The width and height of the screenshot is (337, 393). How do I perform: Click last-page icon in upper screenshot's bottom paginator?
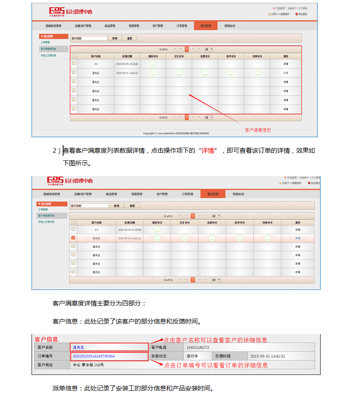[199, 117]
